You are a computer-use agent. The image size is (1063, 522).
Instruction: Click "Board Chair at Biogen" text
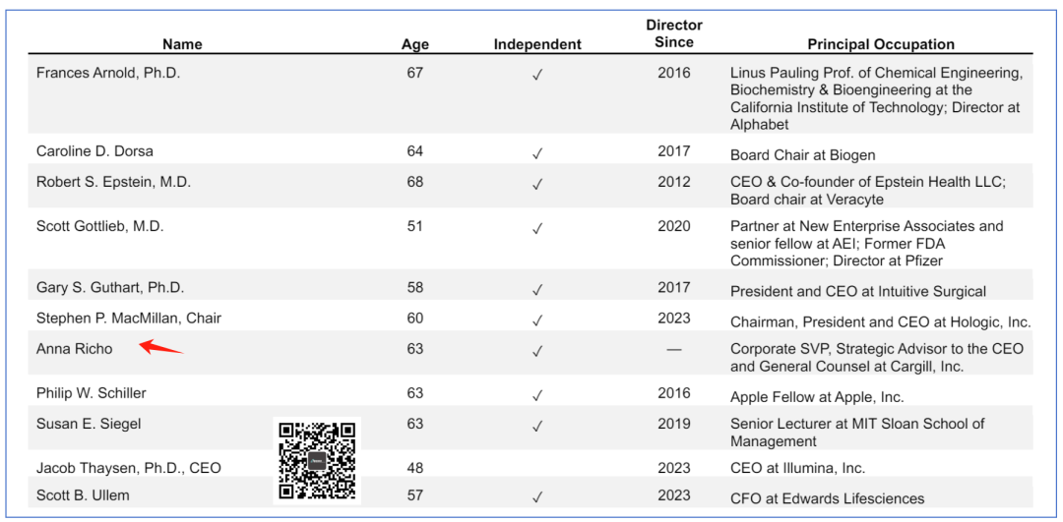tap(802, 154)
